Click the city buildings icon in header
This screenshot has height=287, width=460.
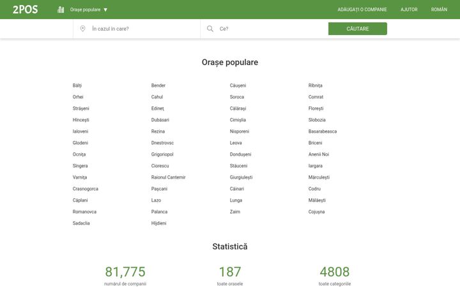61,10
